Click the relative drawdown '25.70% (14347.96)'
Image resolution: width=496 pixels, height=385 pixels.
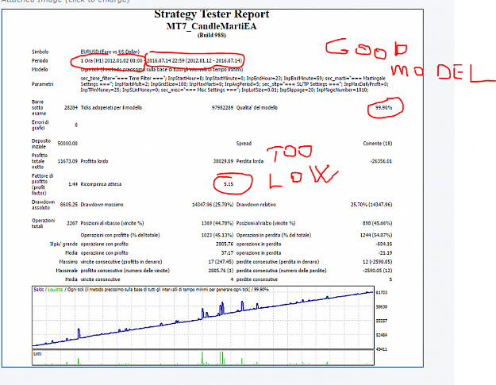tap(371, 205)
